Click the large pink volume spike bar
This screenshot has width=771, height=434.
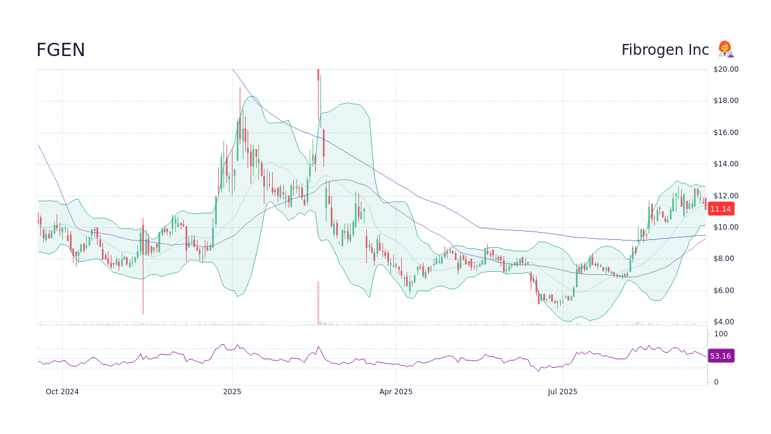pyautogui.click(x=319, y=301)
